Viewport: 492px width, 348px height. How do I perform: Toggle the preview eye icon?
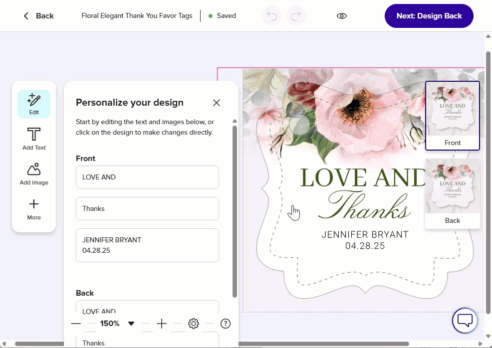342,16
